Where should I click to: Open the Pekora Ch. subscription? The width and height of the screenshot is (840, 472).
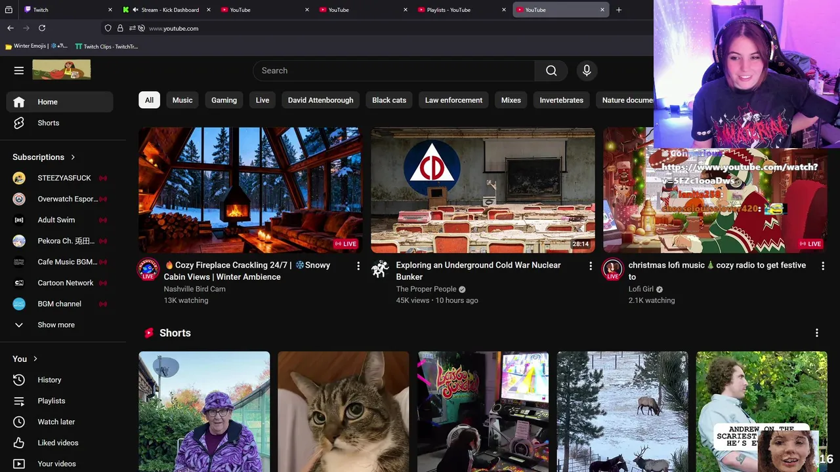pyautogui.click(x=60, y=241)
